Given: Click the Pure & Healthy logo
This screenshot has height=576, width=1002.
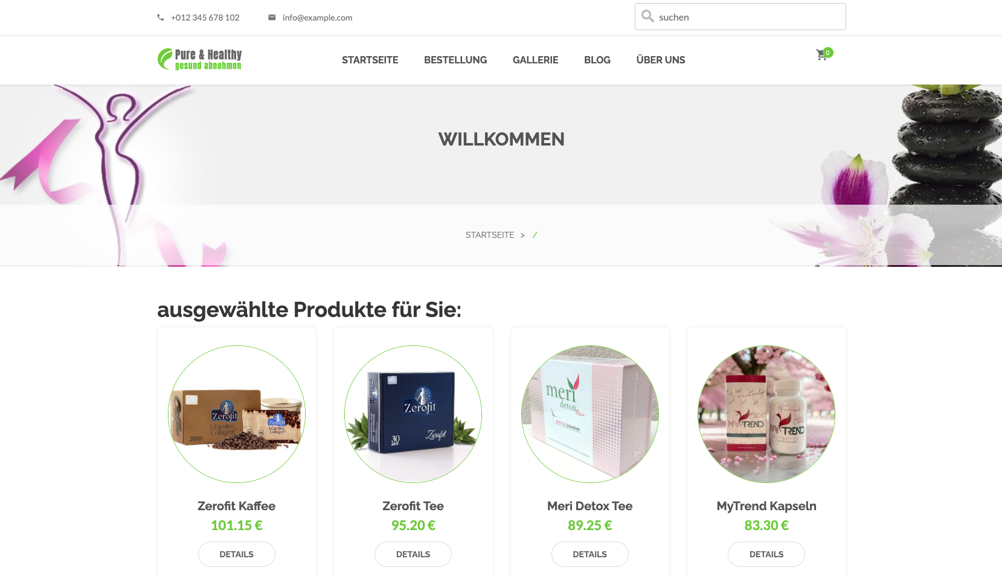Looking at the screenshot, I should point(200,59).
